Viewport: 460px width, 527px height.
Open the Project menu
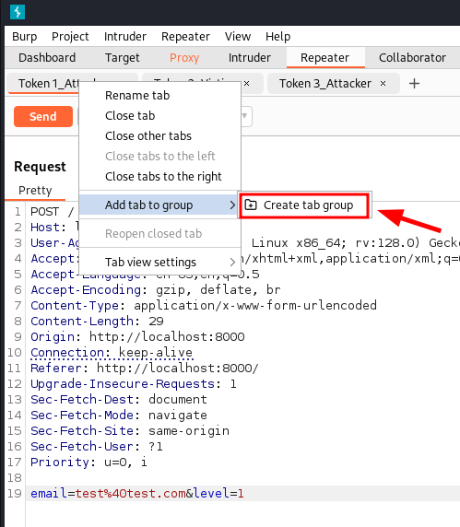tap(70, 36)
